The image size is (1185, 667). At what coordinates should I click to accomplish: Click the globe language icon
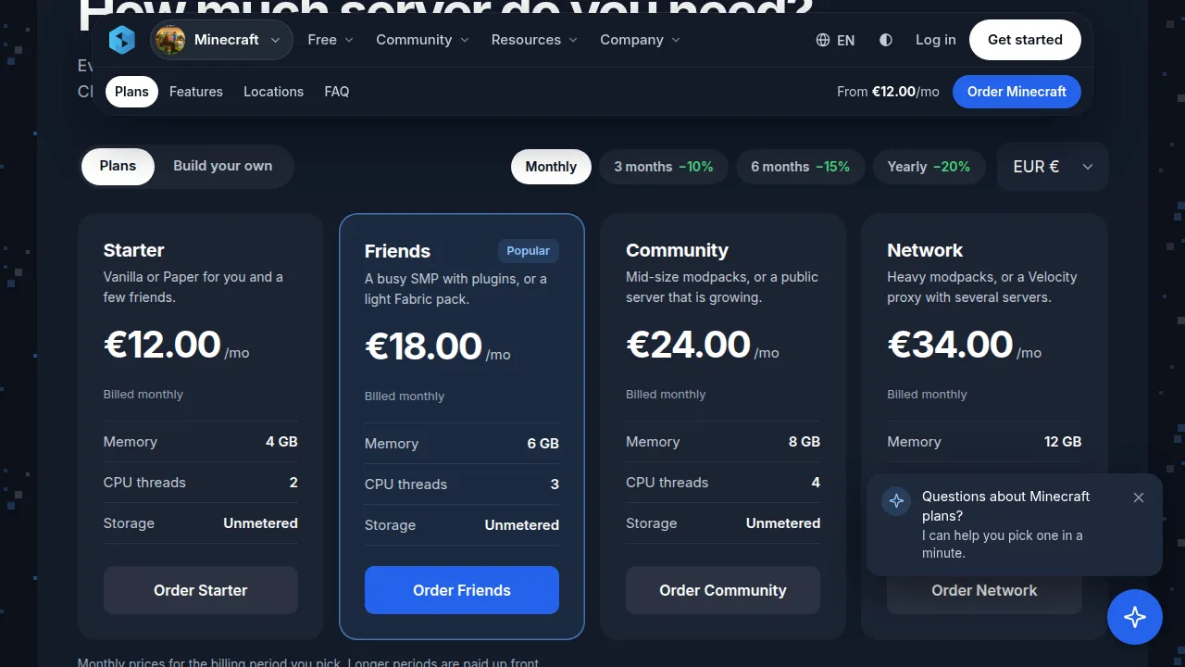coord(823,40)
